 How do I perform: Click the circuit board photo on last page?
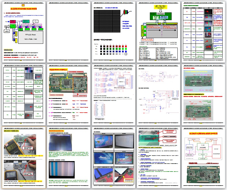[x=203, y=175]
